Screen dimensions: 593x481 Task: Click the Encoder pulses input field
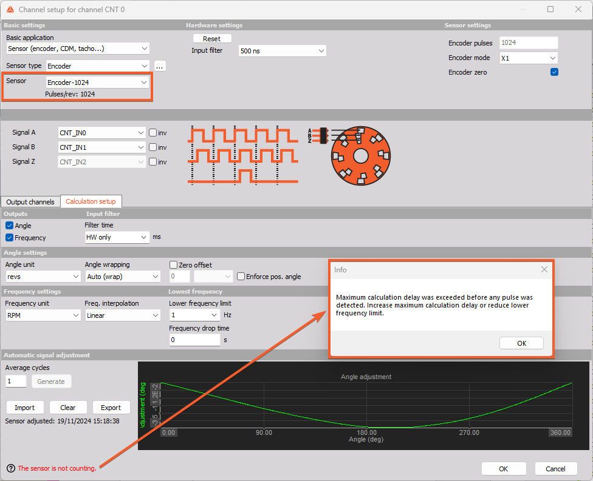pos(529,42)
